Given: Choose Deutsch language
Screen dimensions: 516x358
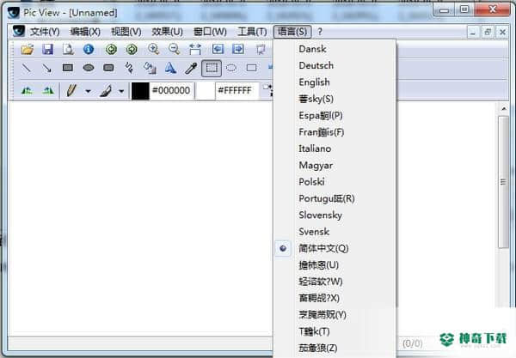Looking at the screenshot, I should tap(335, 65).
